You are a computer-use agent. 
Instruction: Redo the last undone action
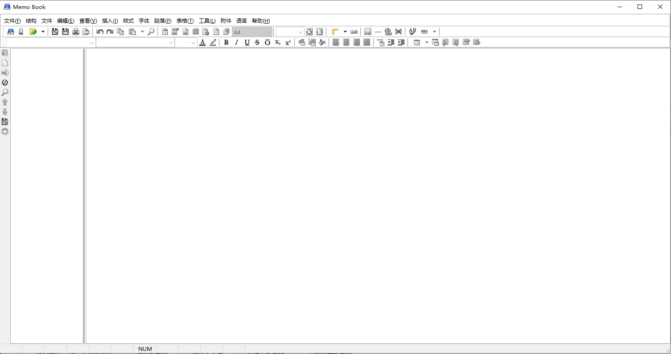pyautogui.click(x=110, y=32)
